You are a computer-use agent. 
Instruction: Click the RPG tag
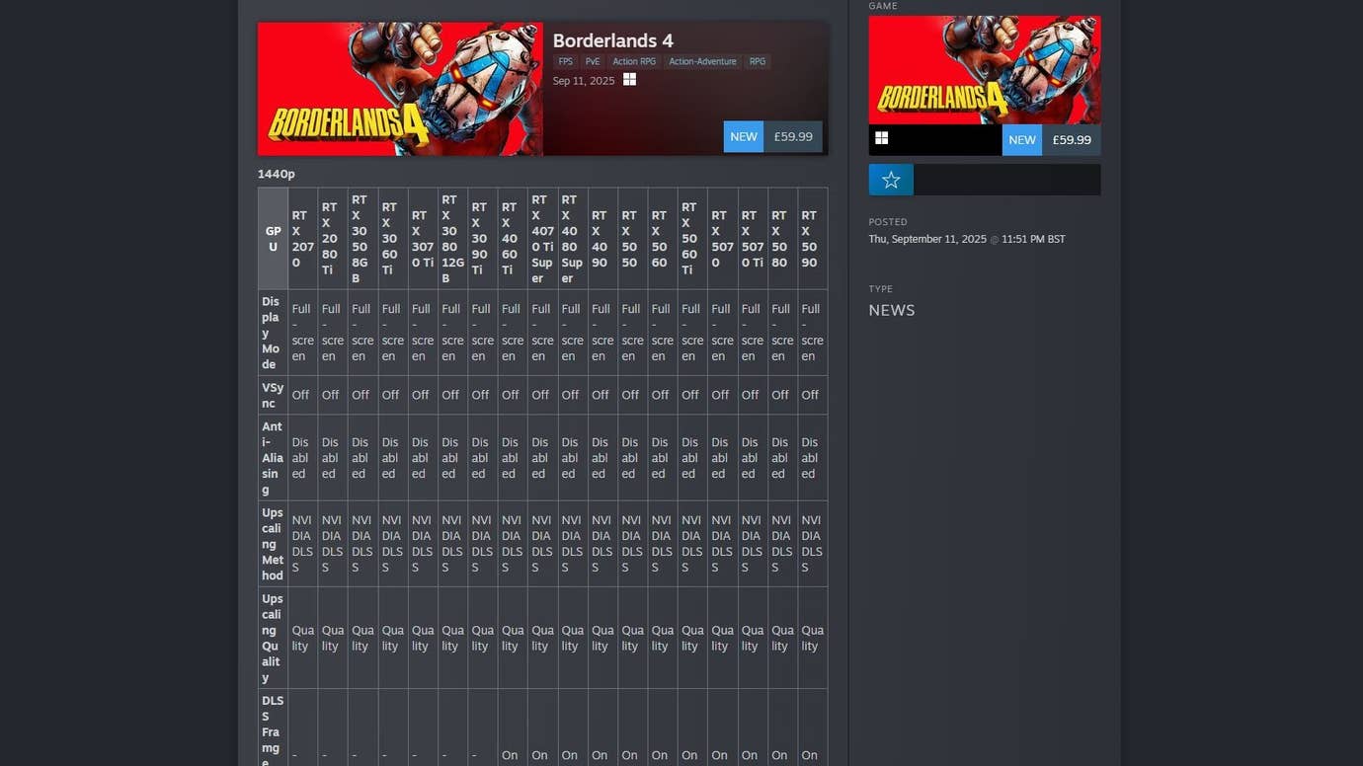click(x=757, y=61)
